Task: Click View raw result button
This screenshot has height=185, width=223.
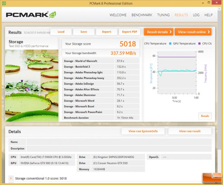Action: [190, 131]
